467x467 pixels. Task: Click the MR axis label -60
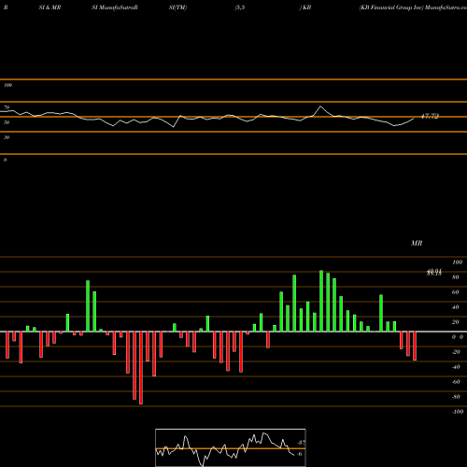[x=456, y=382]
